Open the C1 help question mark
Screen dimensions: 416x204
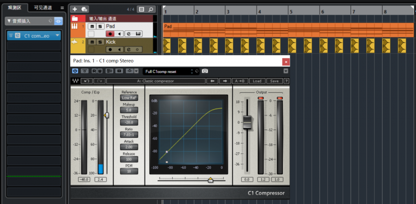[286, 81]
